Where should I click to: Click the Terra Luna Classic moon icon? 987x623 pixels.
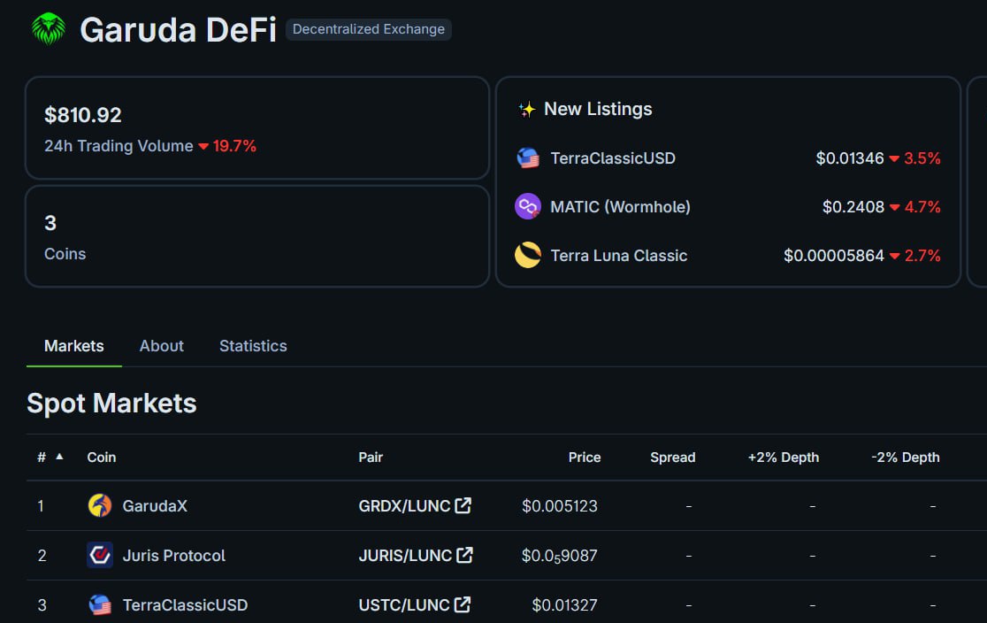point(528,255)
